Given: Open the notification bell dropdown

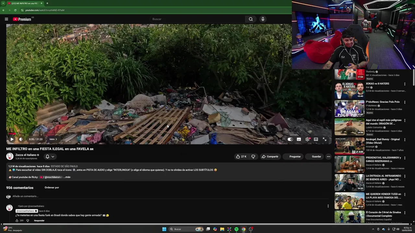Looking at the screenshot, I should [x=50, y=157].
